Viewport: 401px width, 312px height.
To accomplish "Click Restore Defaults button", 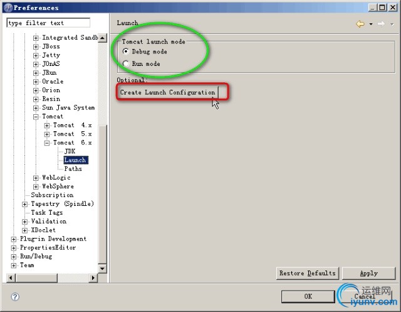I will pyautogui.click(x=308, y=273).
